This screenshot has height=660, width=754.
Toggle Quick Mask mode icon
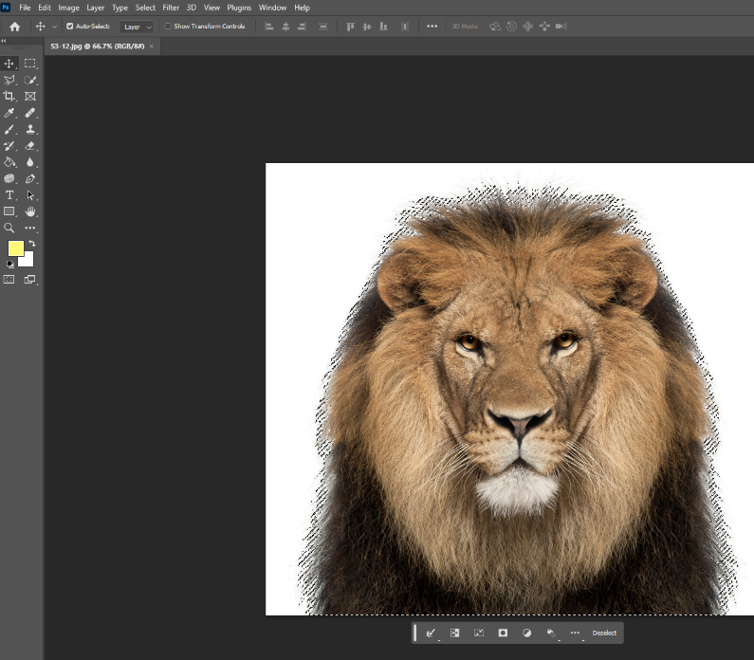pos(9,280)
